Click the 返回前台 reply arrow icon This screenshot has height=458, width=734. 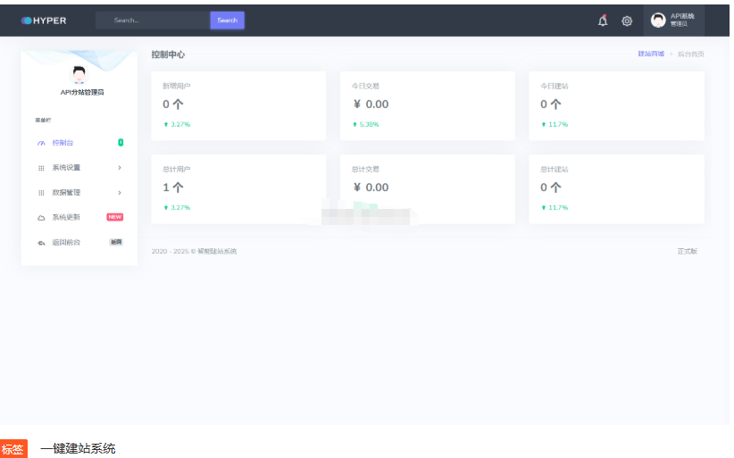tap(41, 243)
